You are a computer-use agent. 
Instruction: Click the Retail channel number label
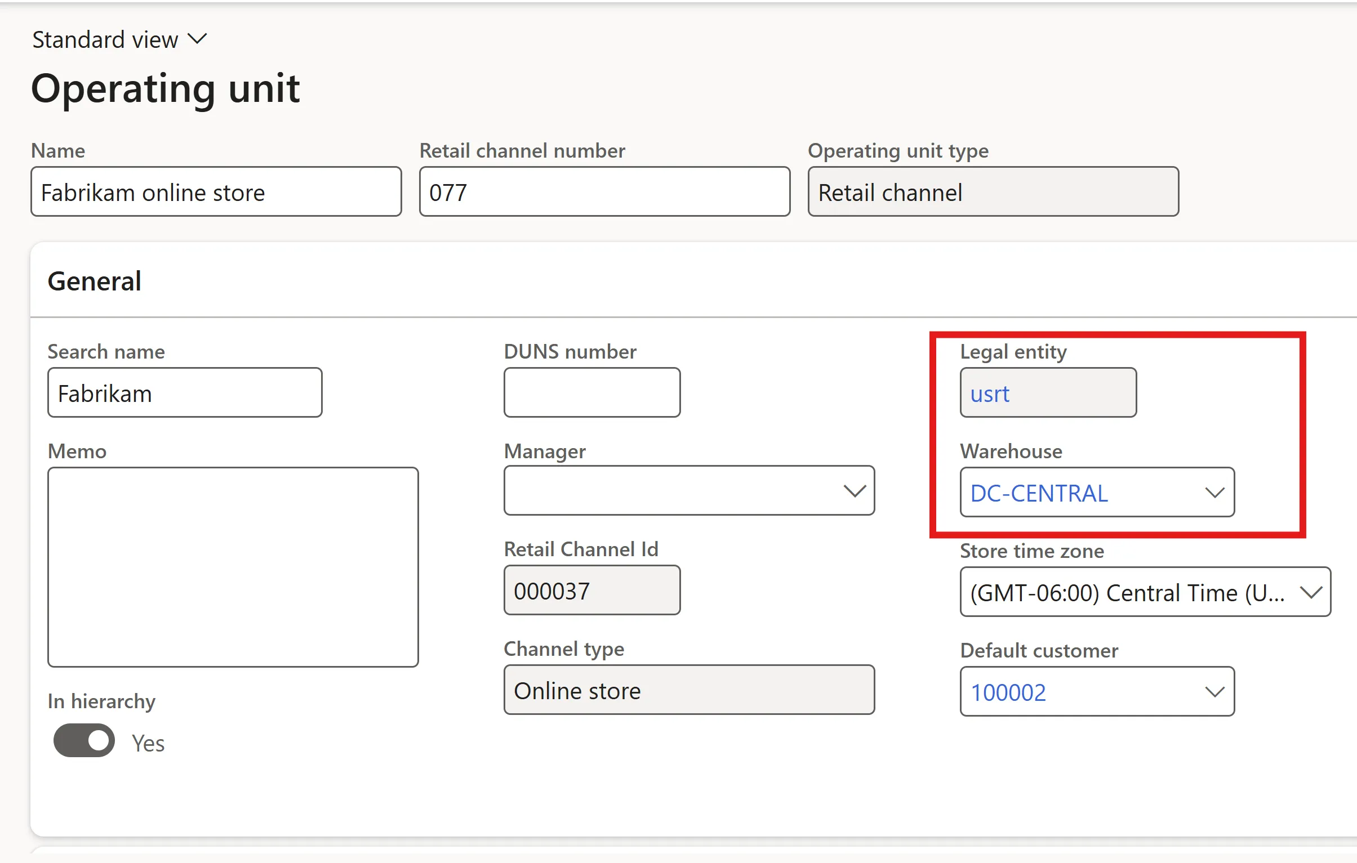tap(522, 150)
